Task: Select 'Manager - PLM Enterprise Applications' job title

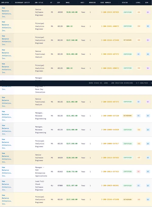Action: click(41, 172)
